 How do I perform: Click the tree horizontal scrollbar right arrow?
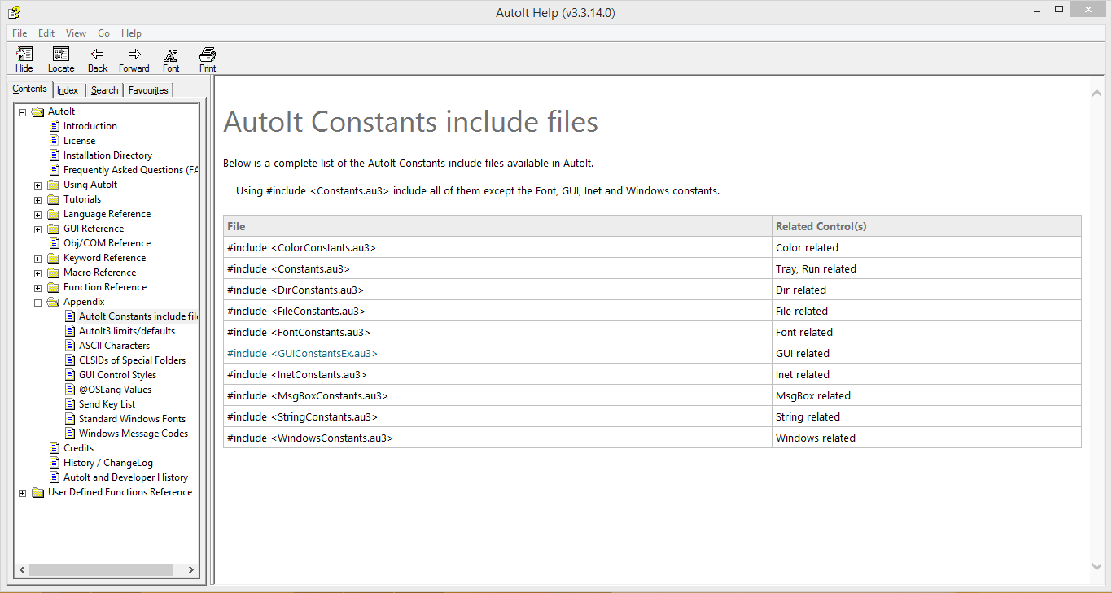191,570
